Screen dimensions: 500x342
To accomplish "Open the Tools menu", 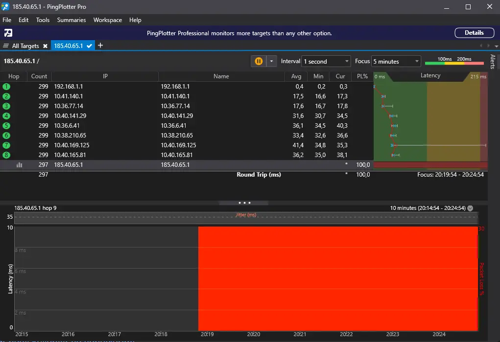I will point(43,20).
